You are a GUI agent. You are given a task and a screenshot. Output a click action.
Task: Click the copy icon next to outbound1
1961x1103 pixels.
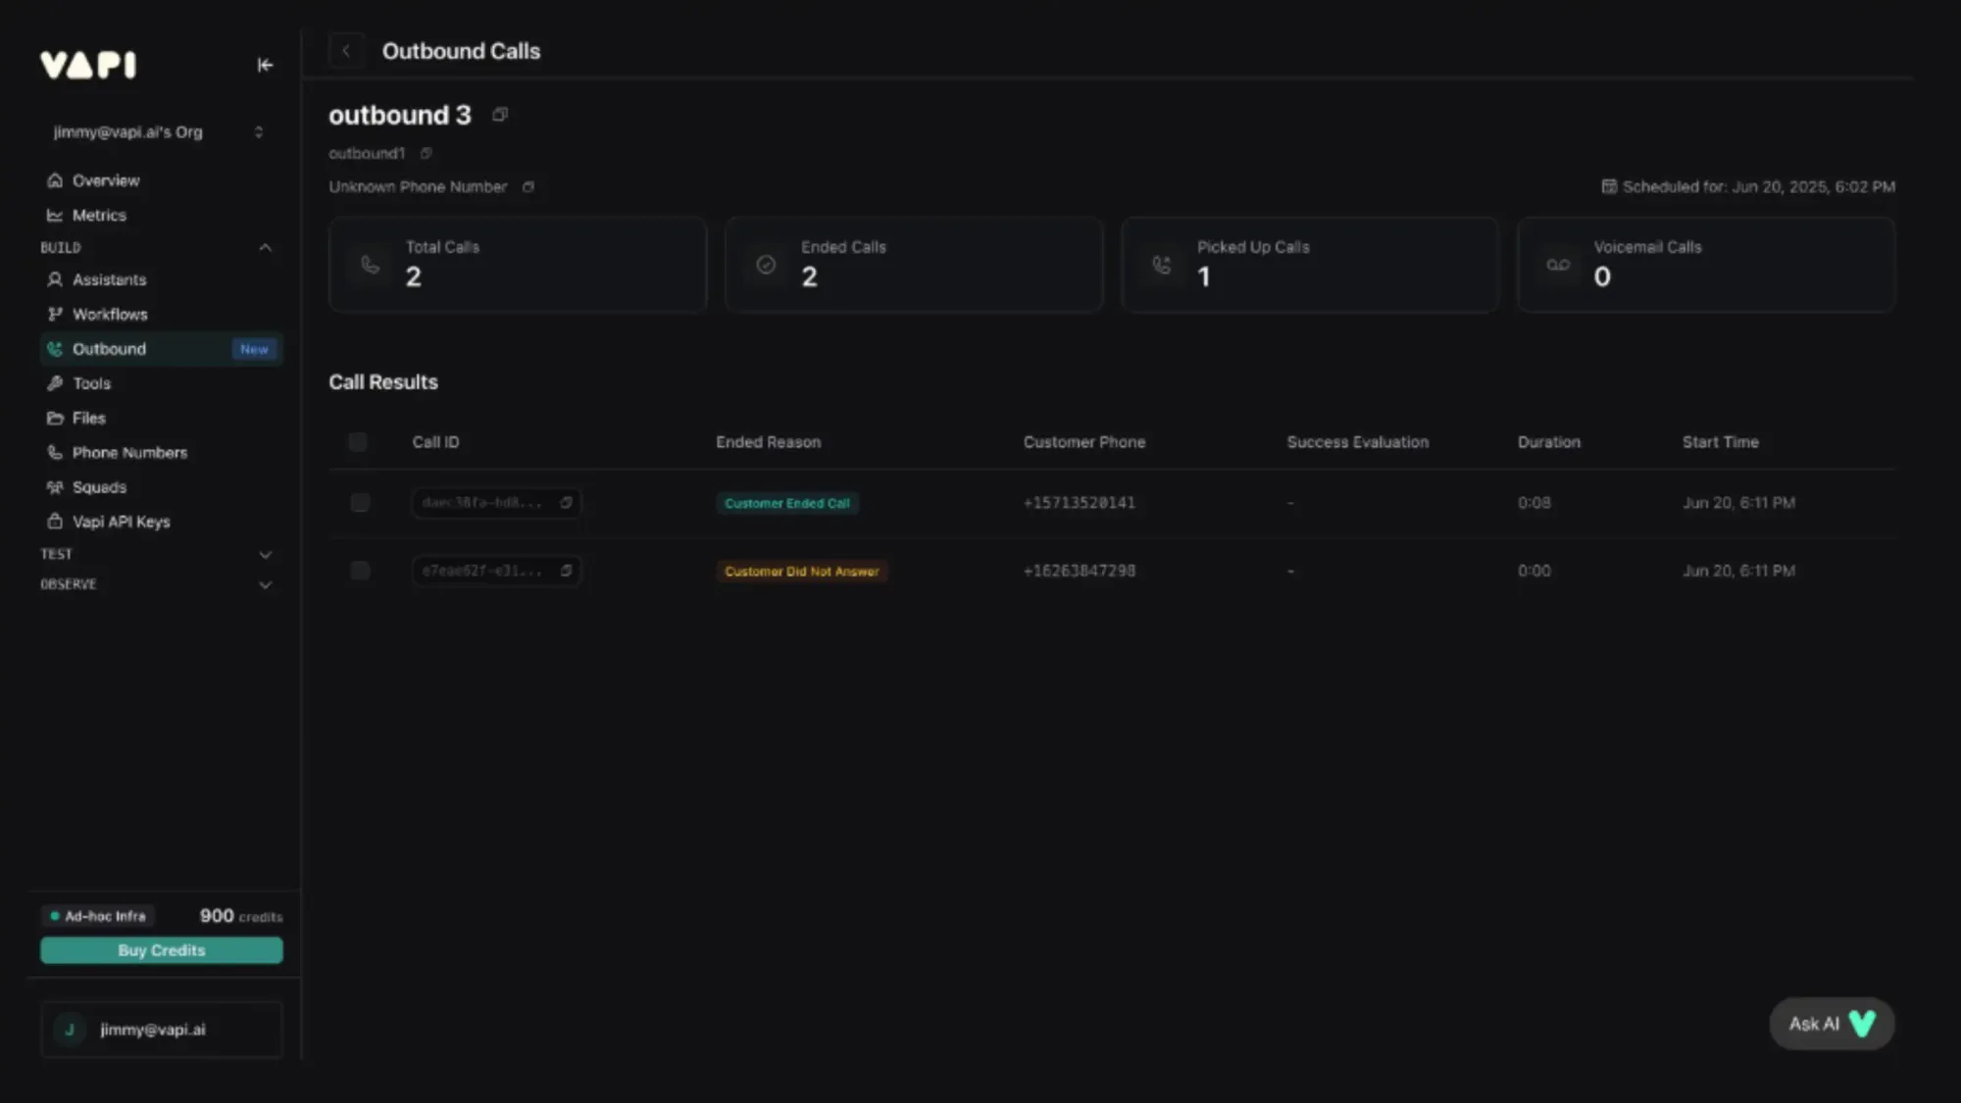pyautogui.click(x=426, y=154)
